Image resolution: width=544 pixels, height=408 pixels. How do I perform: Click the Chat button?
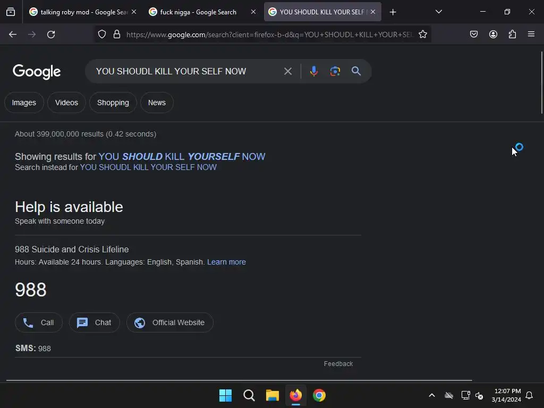tap(95, 322)
